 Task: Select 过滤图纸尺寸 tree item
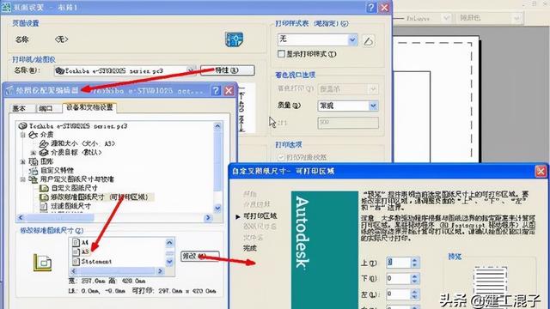(65, 206)
